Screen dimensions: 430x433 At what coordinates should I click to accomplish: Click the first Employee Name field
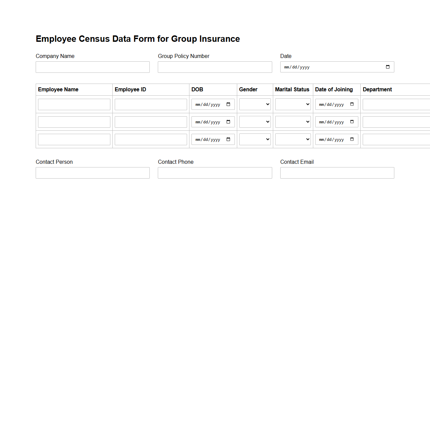[74, 104]
